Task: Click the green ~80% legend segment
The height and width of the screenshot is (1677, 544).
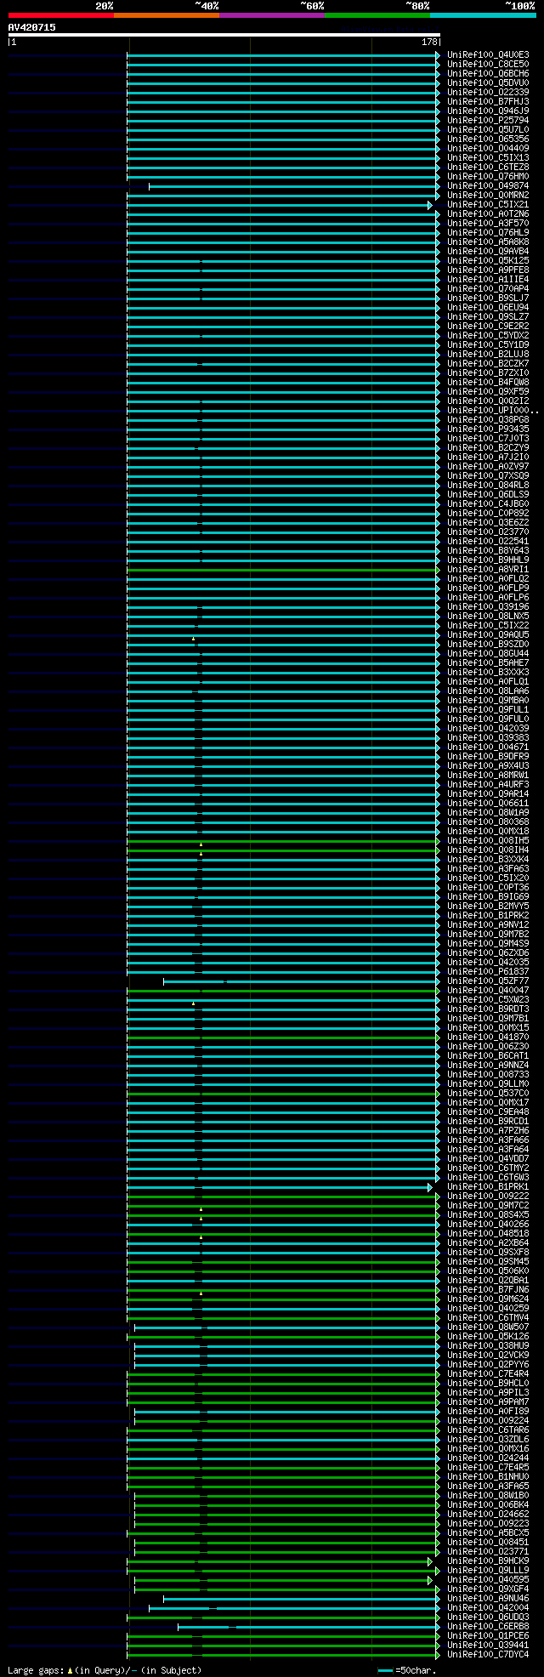Action: point(377,15)
